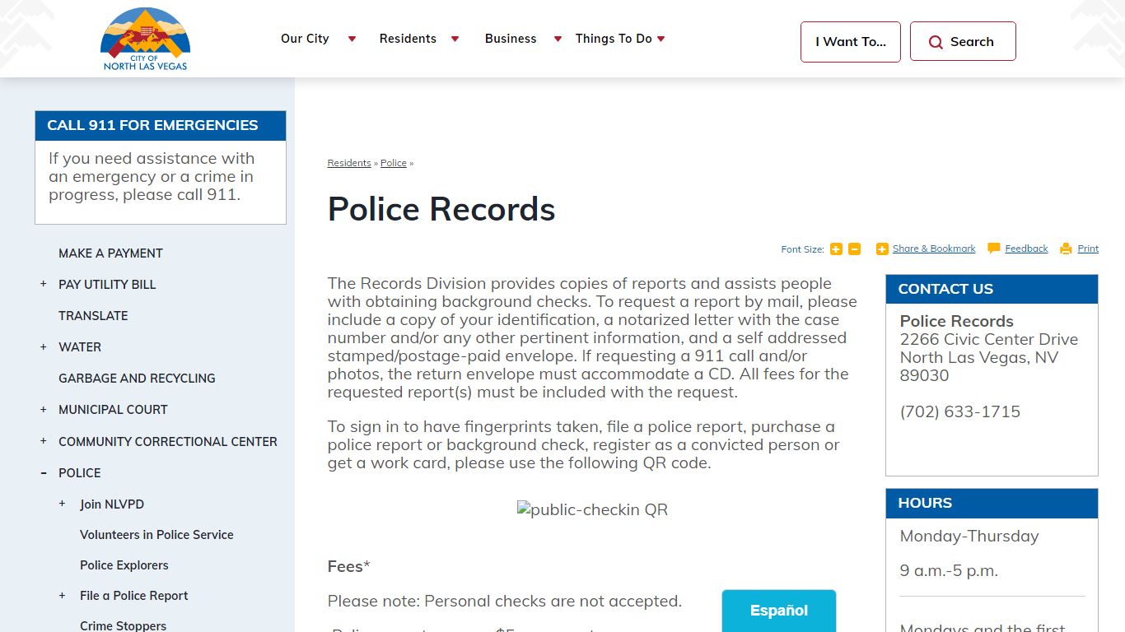Viewport: 1125px width, 632px height.
Task: Open Police sidebar link
Action: 80,473
